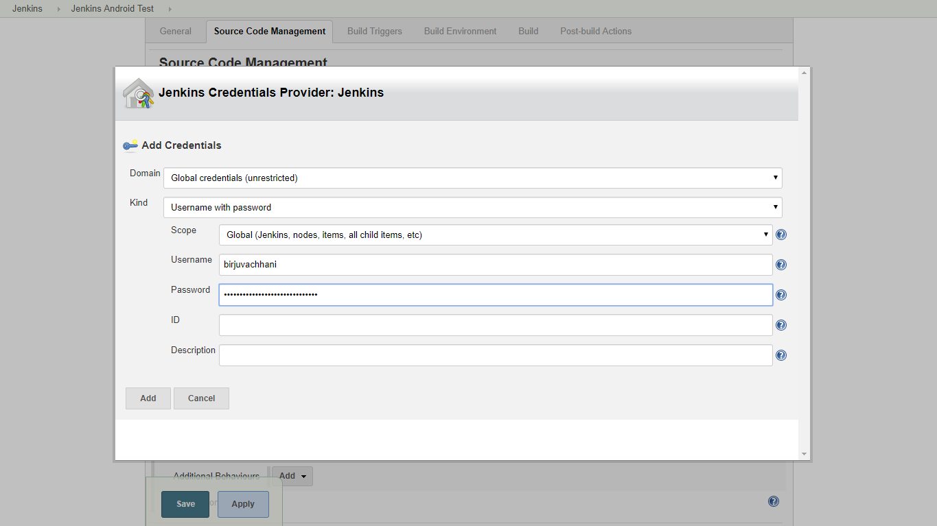Cancel the credentials dialog

coord(200,398)
